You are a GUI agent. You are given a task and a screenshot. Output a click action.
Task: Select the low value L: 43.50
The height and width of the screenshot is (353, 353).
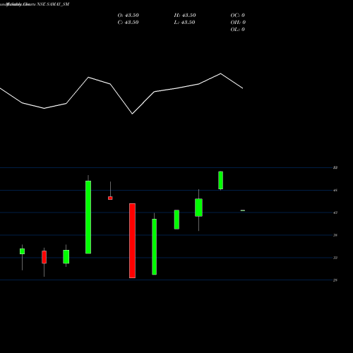tap(184, 23)
